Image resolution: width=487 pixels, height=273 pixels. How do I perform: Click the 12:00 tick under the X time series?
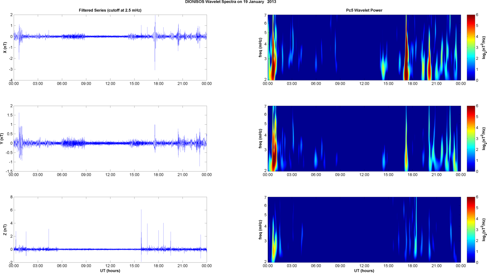(x=110, y=84)
